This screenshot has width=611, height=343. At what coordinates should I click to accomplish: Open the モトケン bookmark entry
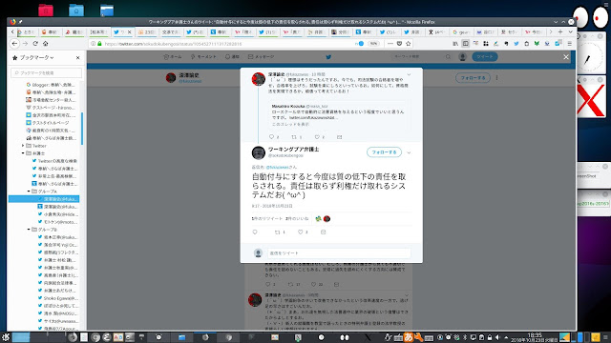point(57,222)
